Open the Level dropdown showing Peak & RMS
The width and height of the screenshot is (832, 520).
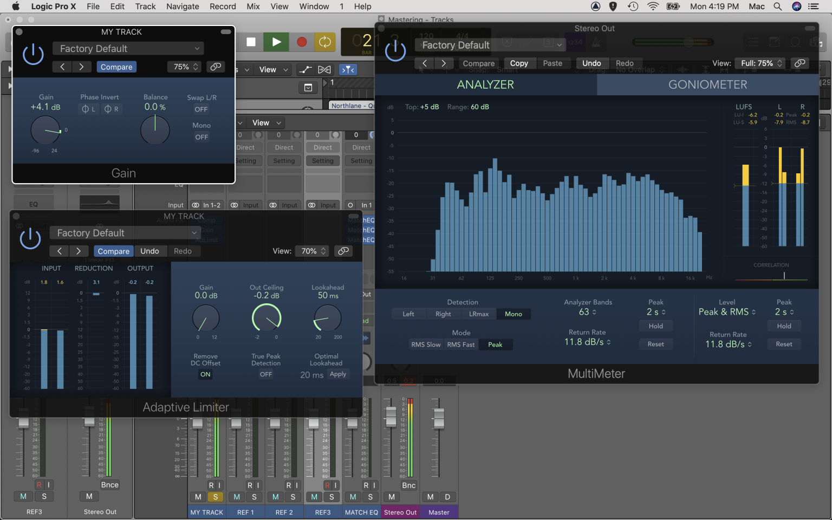(726, 311)
